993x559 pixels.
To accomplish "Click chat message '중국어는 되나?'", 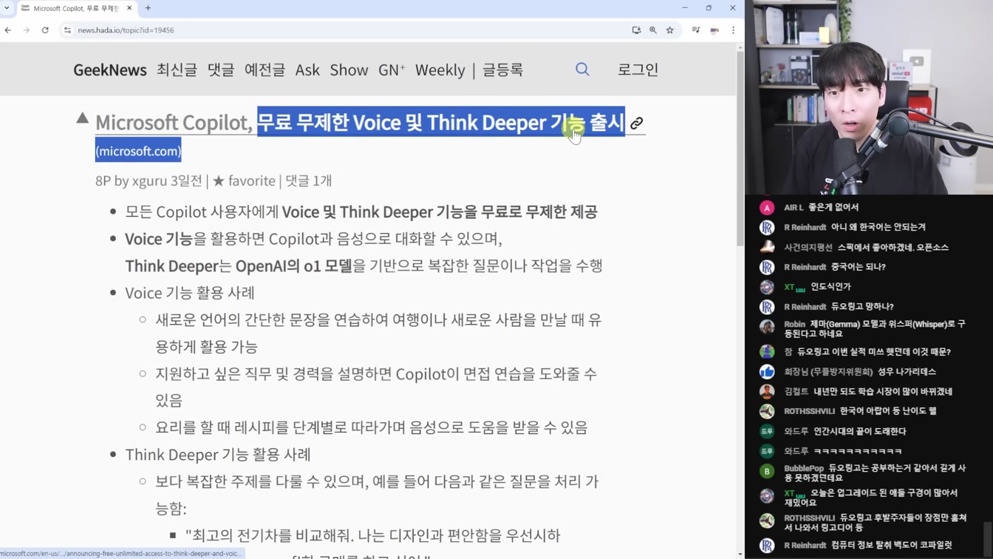I will pos(858,267).
